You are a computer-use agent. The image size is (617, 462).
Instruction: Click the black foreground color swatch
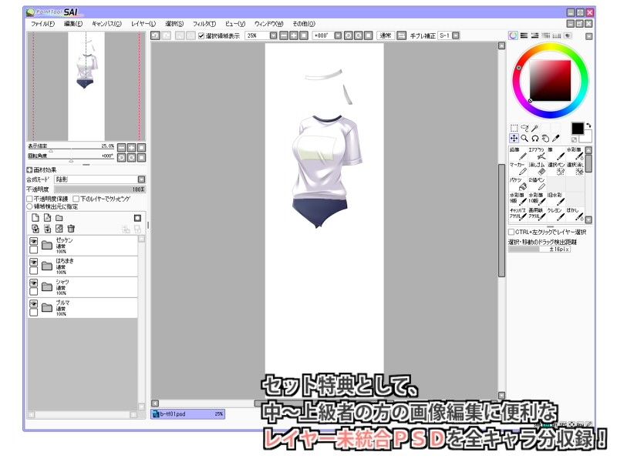(x=578, y=128)
